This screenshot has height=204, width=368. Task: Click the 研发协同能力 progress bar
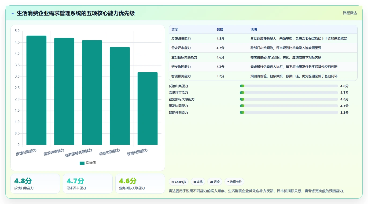[289, 106]
